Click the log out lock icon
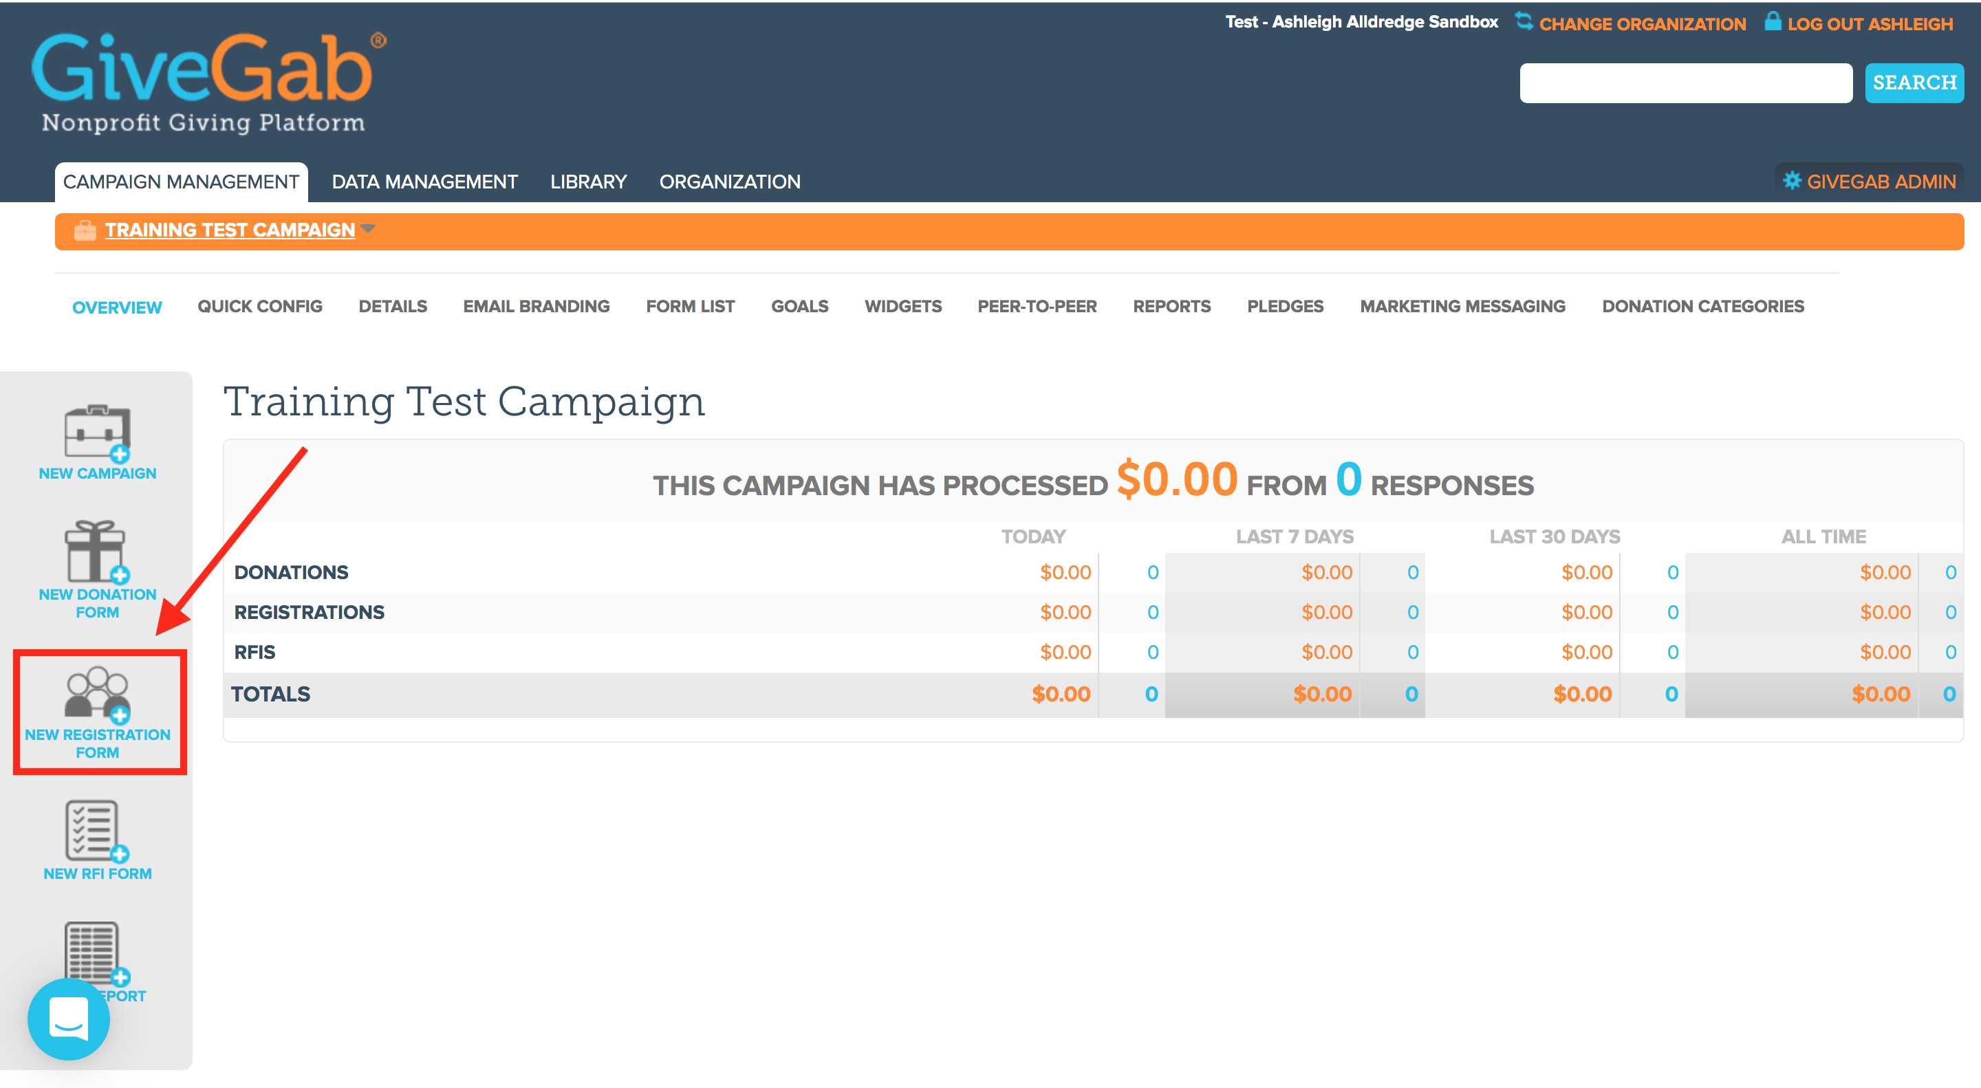This screenshot has width=1981, height=1088. [x=1773, y=21]
